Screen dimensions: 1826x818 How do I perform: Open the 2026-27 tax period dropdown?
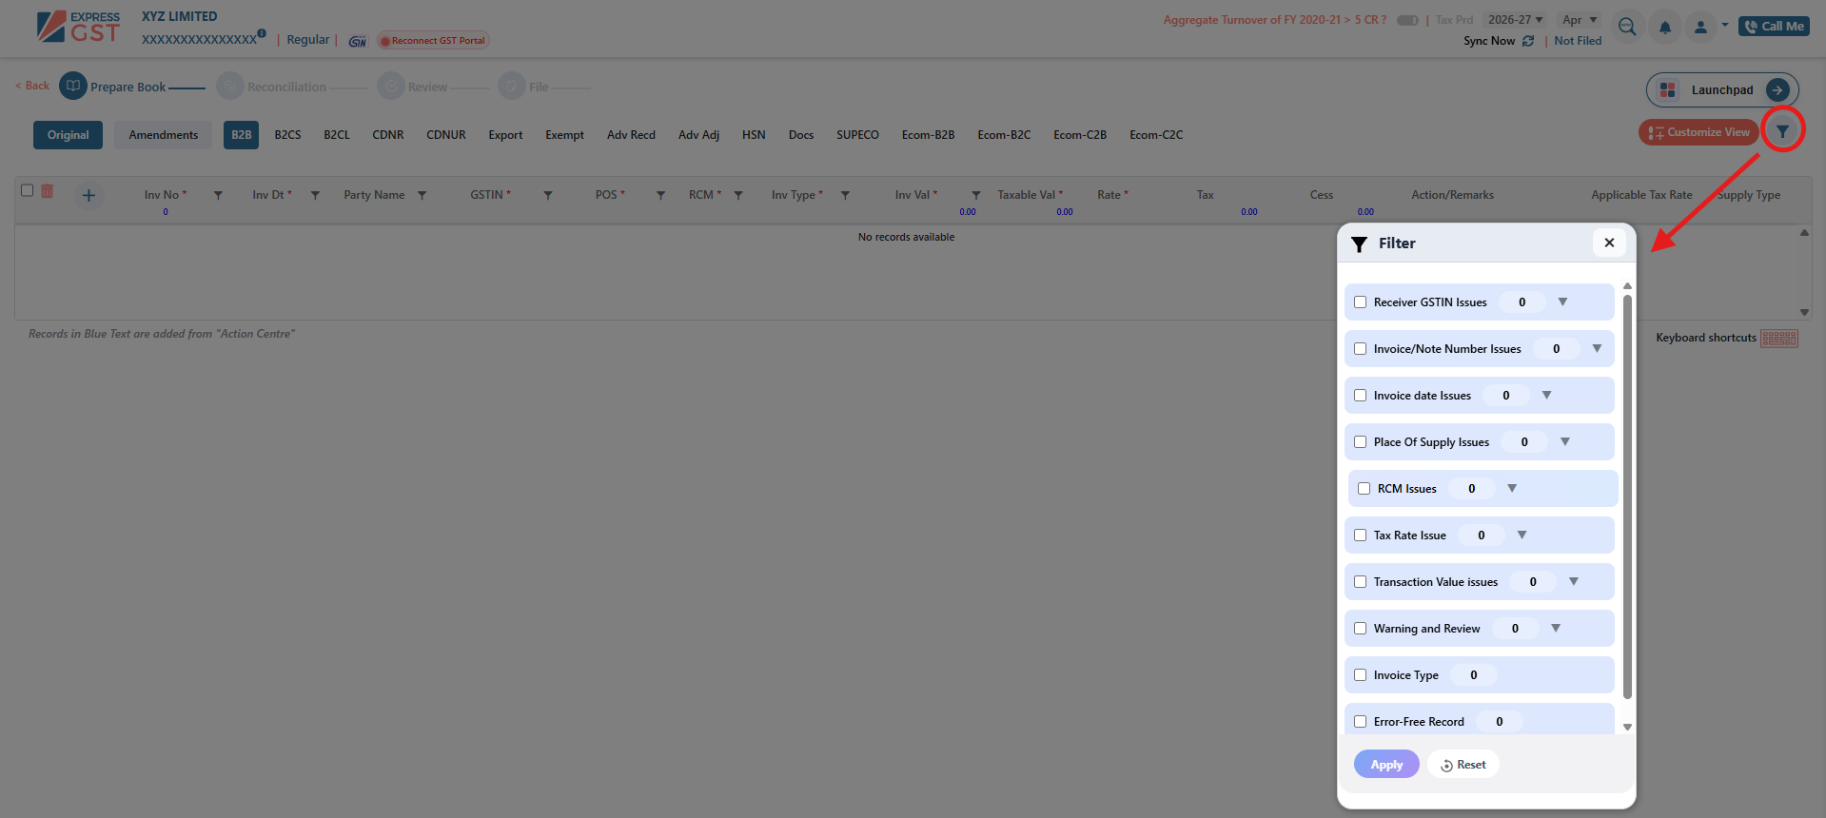1515,20
